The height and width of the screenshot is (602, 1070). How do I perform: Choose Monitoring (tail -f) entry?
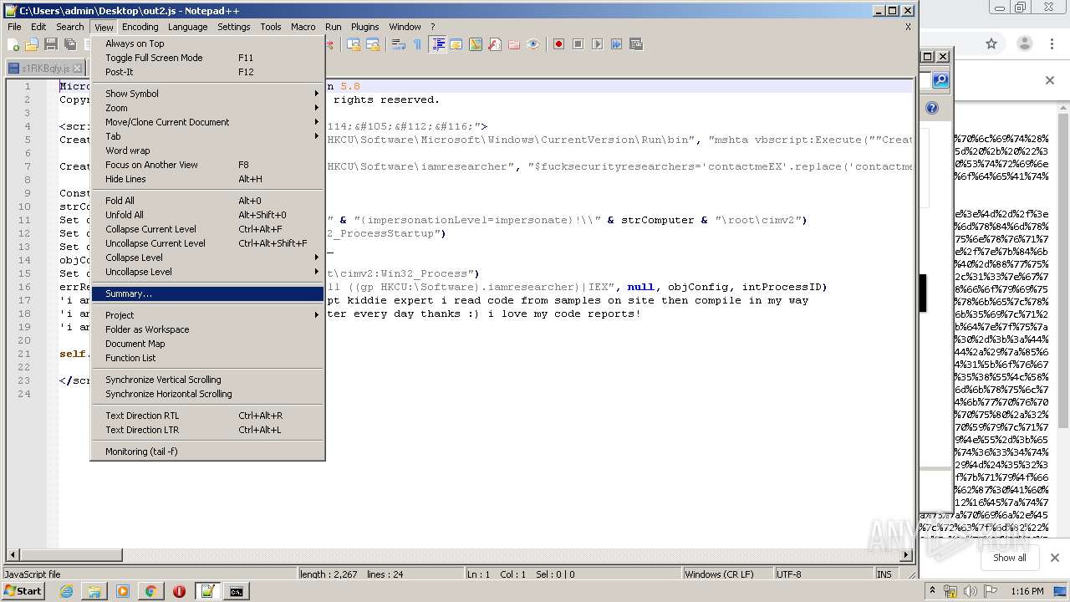(207, 451)
